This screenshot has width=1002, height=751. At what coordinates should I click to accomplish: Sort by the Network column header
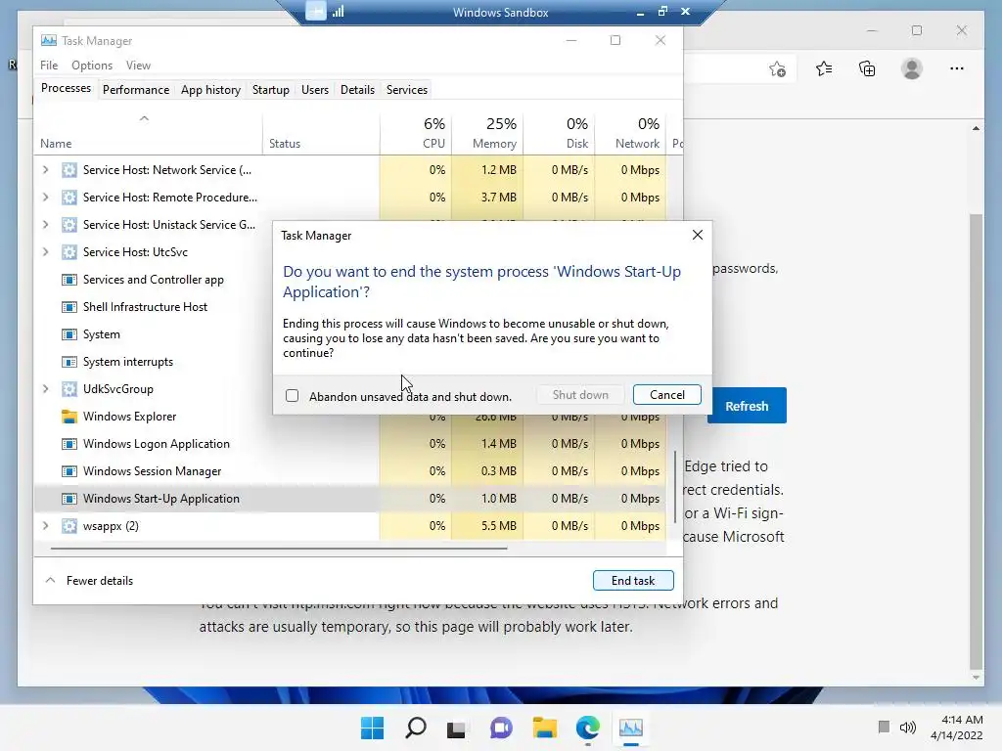pos(631,134)
